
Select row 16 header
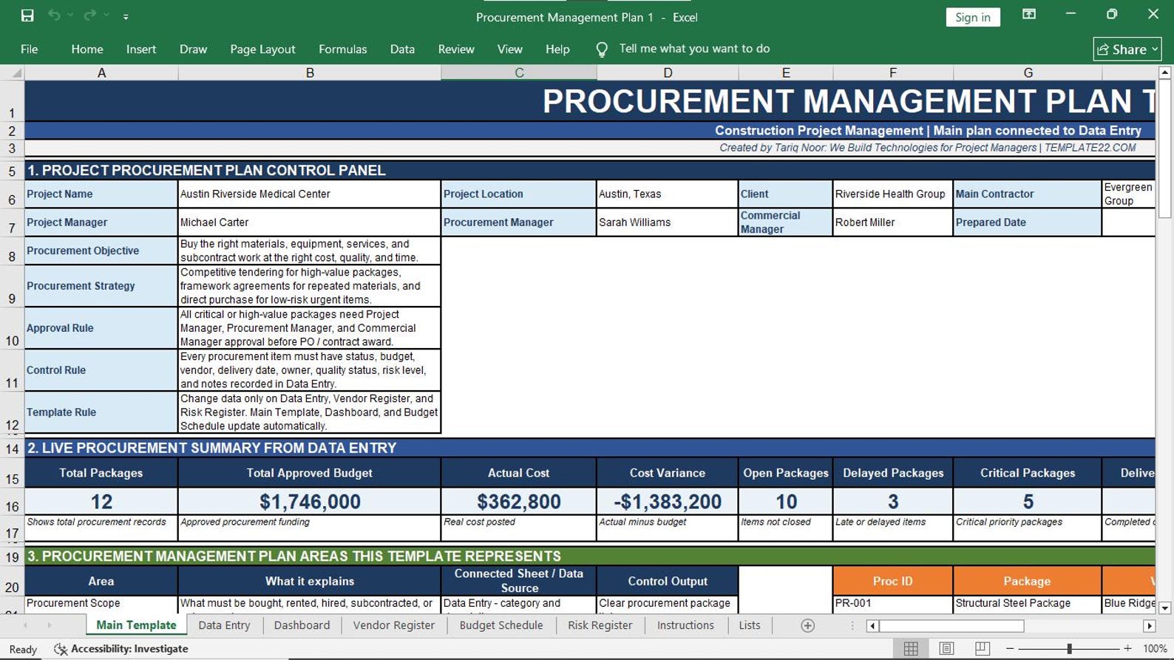(12, 502)
